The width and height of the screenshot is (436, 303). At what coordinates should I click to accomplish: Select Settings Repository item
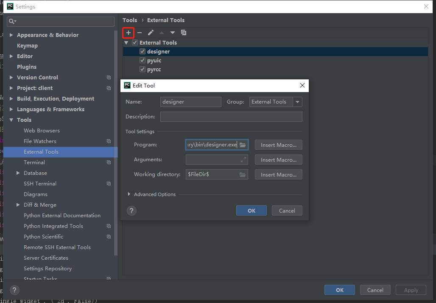coord(48,269)
